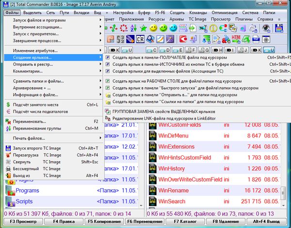Click the F3 Просмотр button
This screenshot has height=228, width=291.
(x=23, y=222)
